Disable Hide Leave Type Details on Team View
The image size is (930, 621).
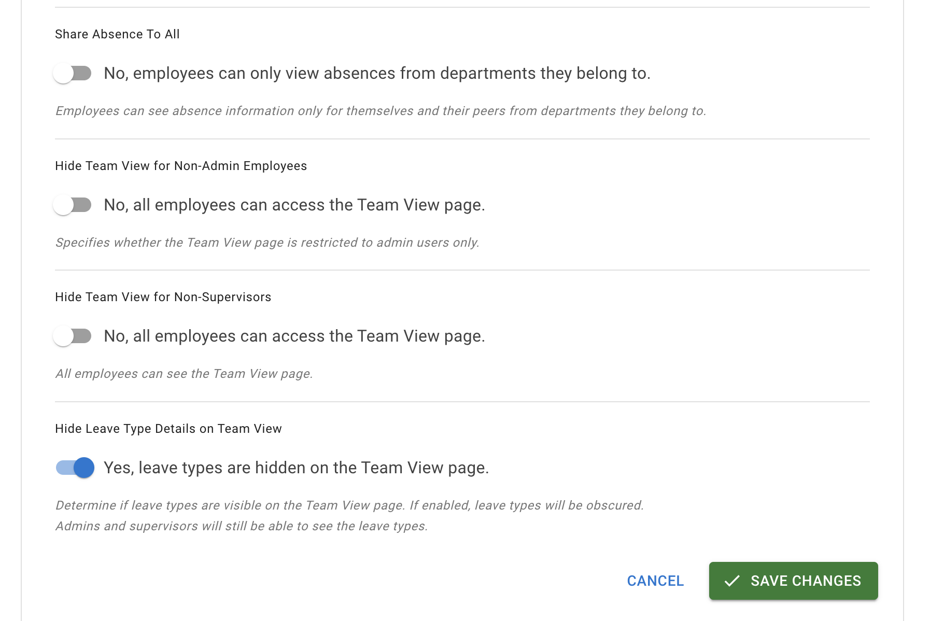click(73, 468)
